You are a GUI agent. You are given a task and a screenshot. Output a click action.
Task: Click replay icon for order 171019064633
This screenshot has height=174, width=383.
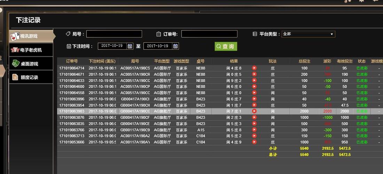254,81
